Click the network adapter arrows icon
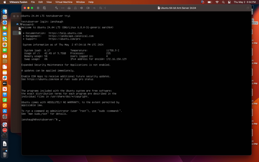 click(x=63, y=8)
